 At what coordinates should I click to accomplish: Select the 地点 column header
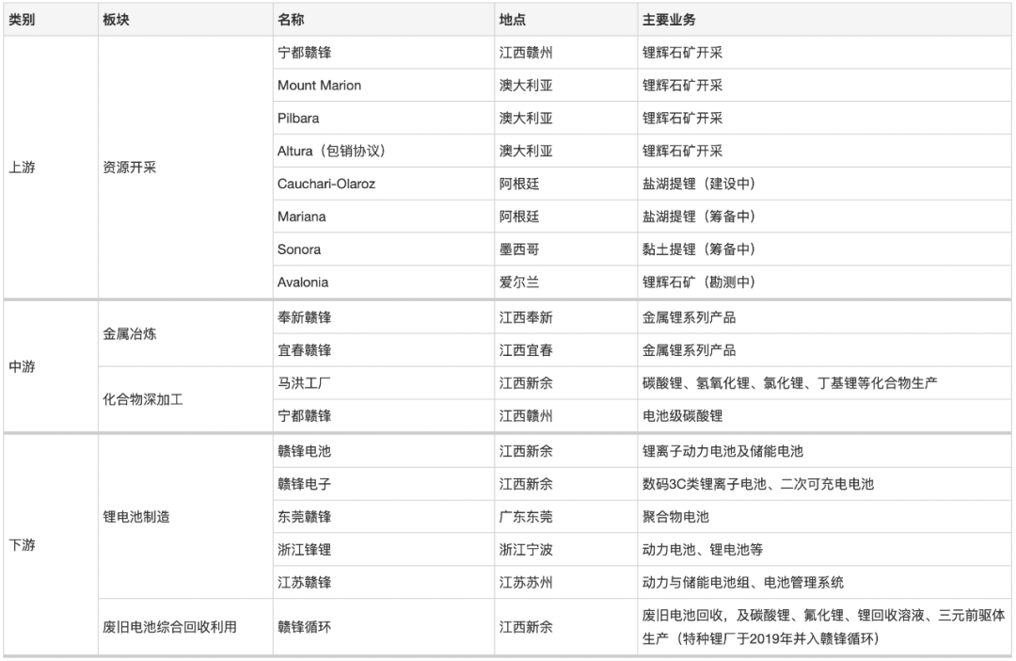(513, 20)
